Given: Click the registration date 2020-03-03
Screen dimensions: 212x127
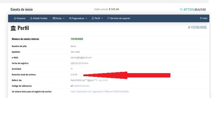Looking at the screenshot, I should pyautogui.click(x=79, y=63).
